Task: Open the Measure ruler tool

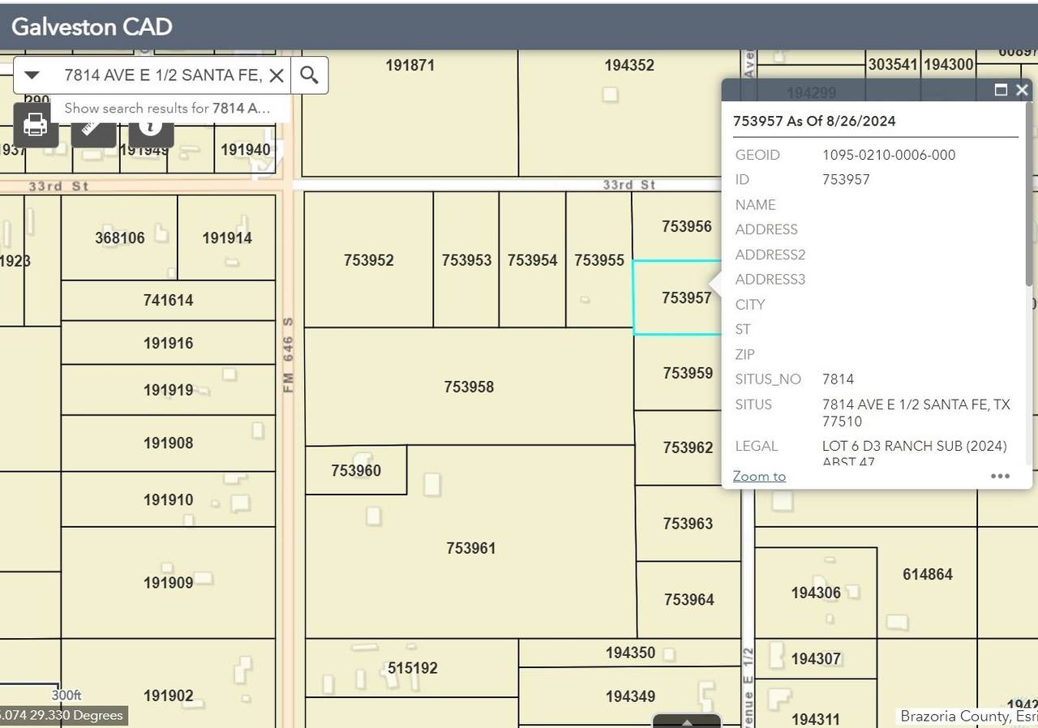Action: tap(93, 127)
